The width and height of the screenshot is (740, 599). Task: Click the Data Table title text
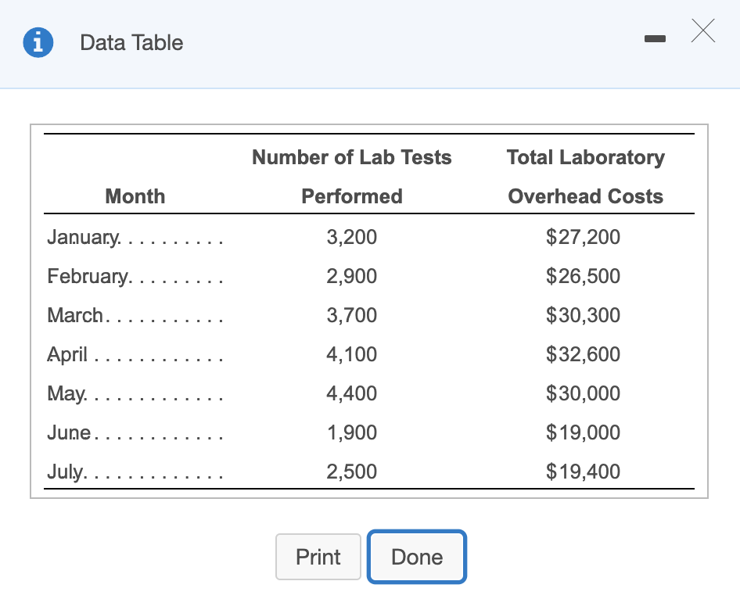pyautogui.click(x=131, y=44)
